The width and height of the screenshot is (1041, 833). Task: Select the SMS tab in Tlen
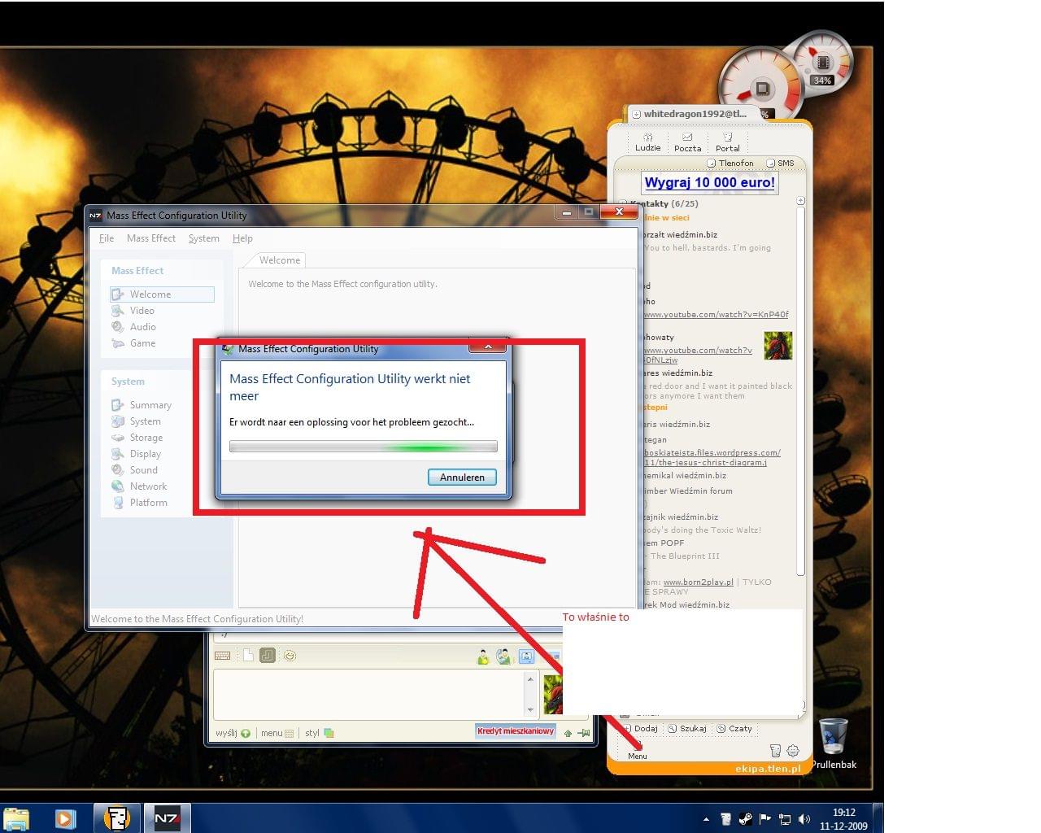(x=780, y=163)
